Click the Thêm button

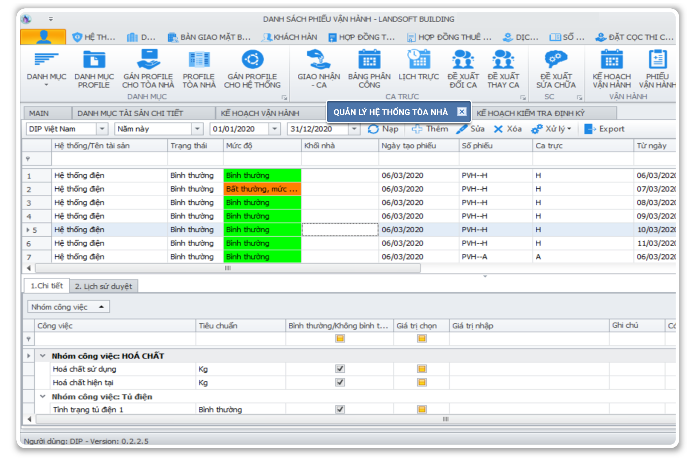click(430, 129)
